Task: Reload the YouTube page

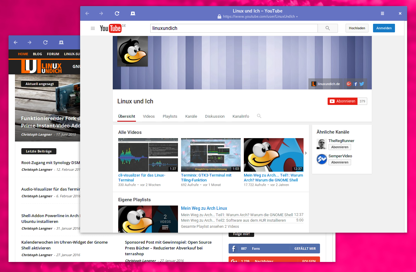Action: click(x=117, y=13)
